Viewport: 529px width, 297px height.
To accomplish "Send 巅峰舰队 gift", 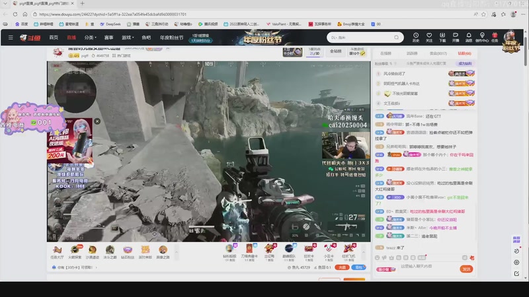I will coord(289,252).
